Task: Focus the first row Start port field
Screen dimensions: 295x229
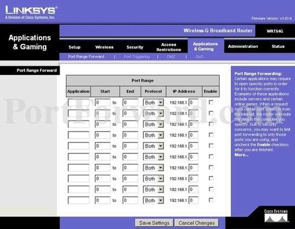Action: [x=102, y=103]
